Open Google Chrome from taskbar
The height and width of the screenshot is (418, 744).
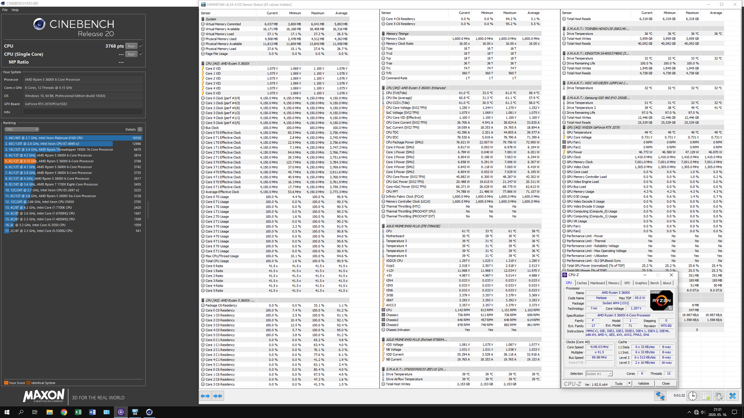pos(64,412)
